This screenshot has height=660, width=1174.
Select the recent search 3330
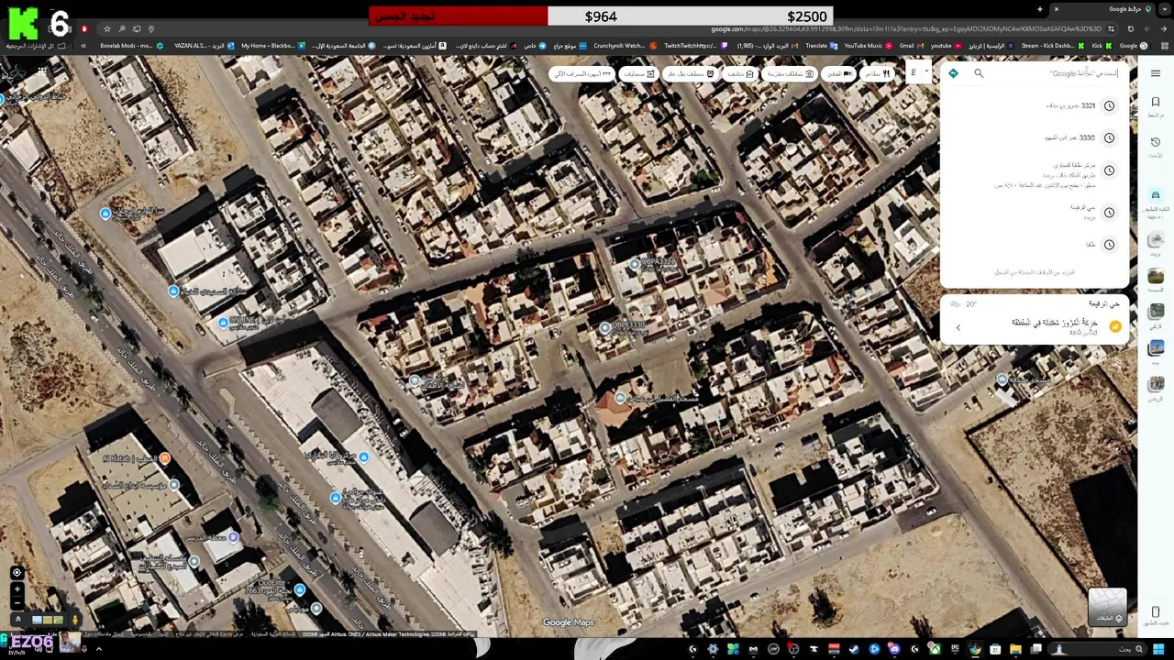pos(1036,137)
